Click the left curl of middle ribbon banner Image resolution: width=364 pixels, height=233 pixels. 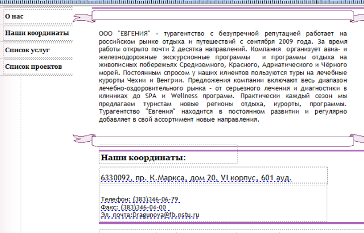[81, 138]
